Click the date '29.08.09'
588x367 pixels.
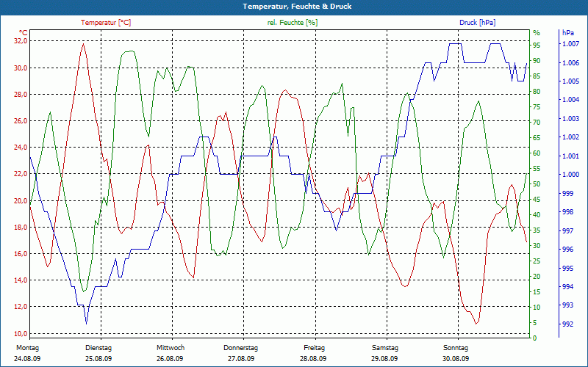click(384, 359)
